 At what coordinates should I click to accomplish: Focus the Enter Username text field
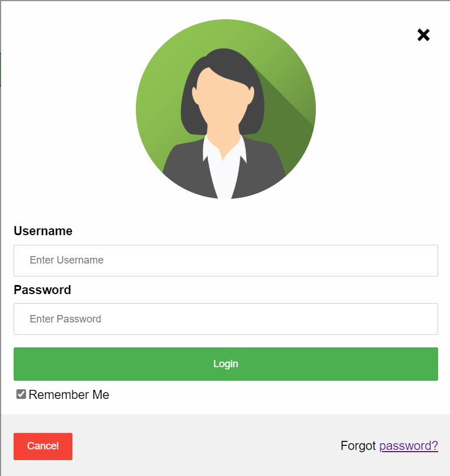click(x=226, y=261)
